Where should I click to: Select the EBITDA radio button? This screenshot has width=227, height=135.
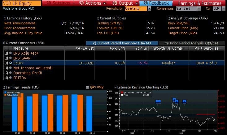11,78
